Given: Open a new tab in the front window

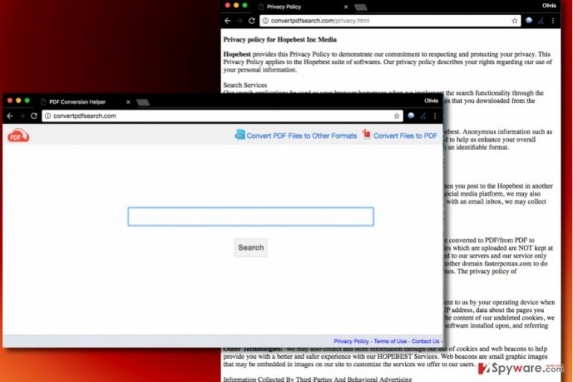Looking at the screenshot, I should 143,102.
